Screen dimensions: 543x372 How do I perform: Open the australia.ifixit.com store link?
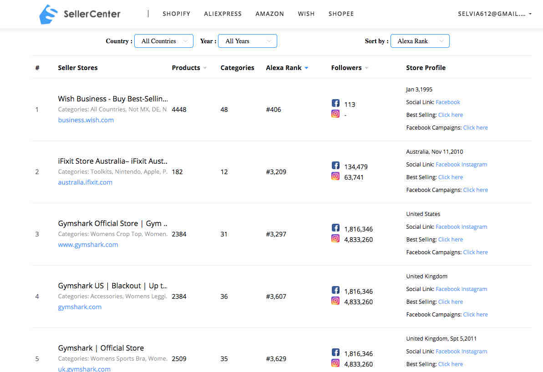[x=85, y=182]
